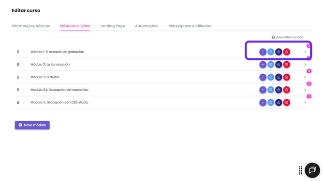Click the Novo módulo button
Viewport: 324px width, 181px height.
pyautogui.click(x=32, y=125)
